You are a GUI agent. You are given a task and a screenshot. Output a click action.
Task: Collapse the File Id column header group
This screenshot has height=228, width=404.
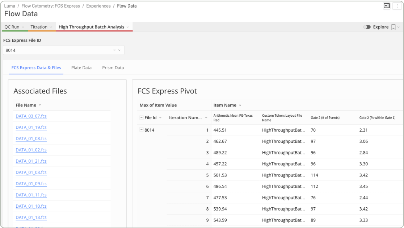(141, 118)
